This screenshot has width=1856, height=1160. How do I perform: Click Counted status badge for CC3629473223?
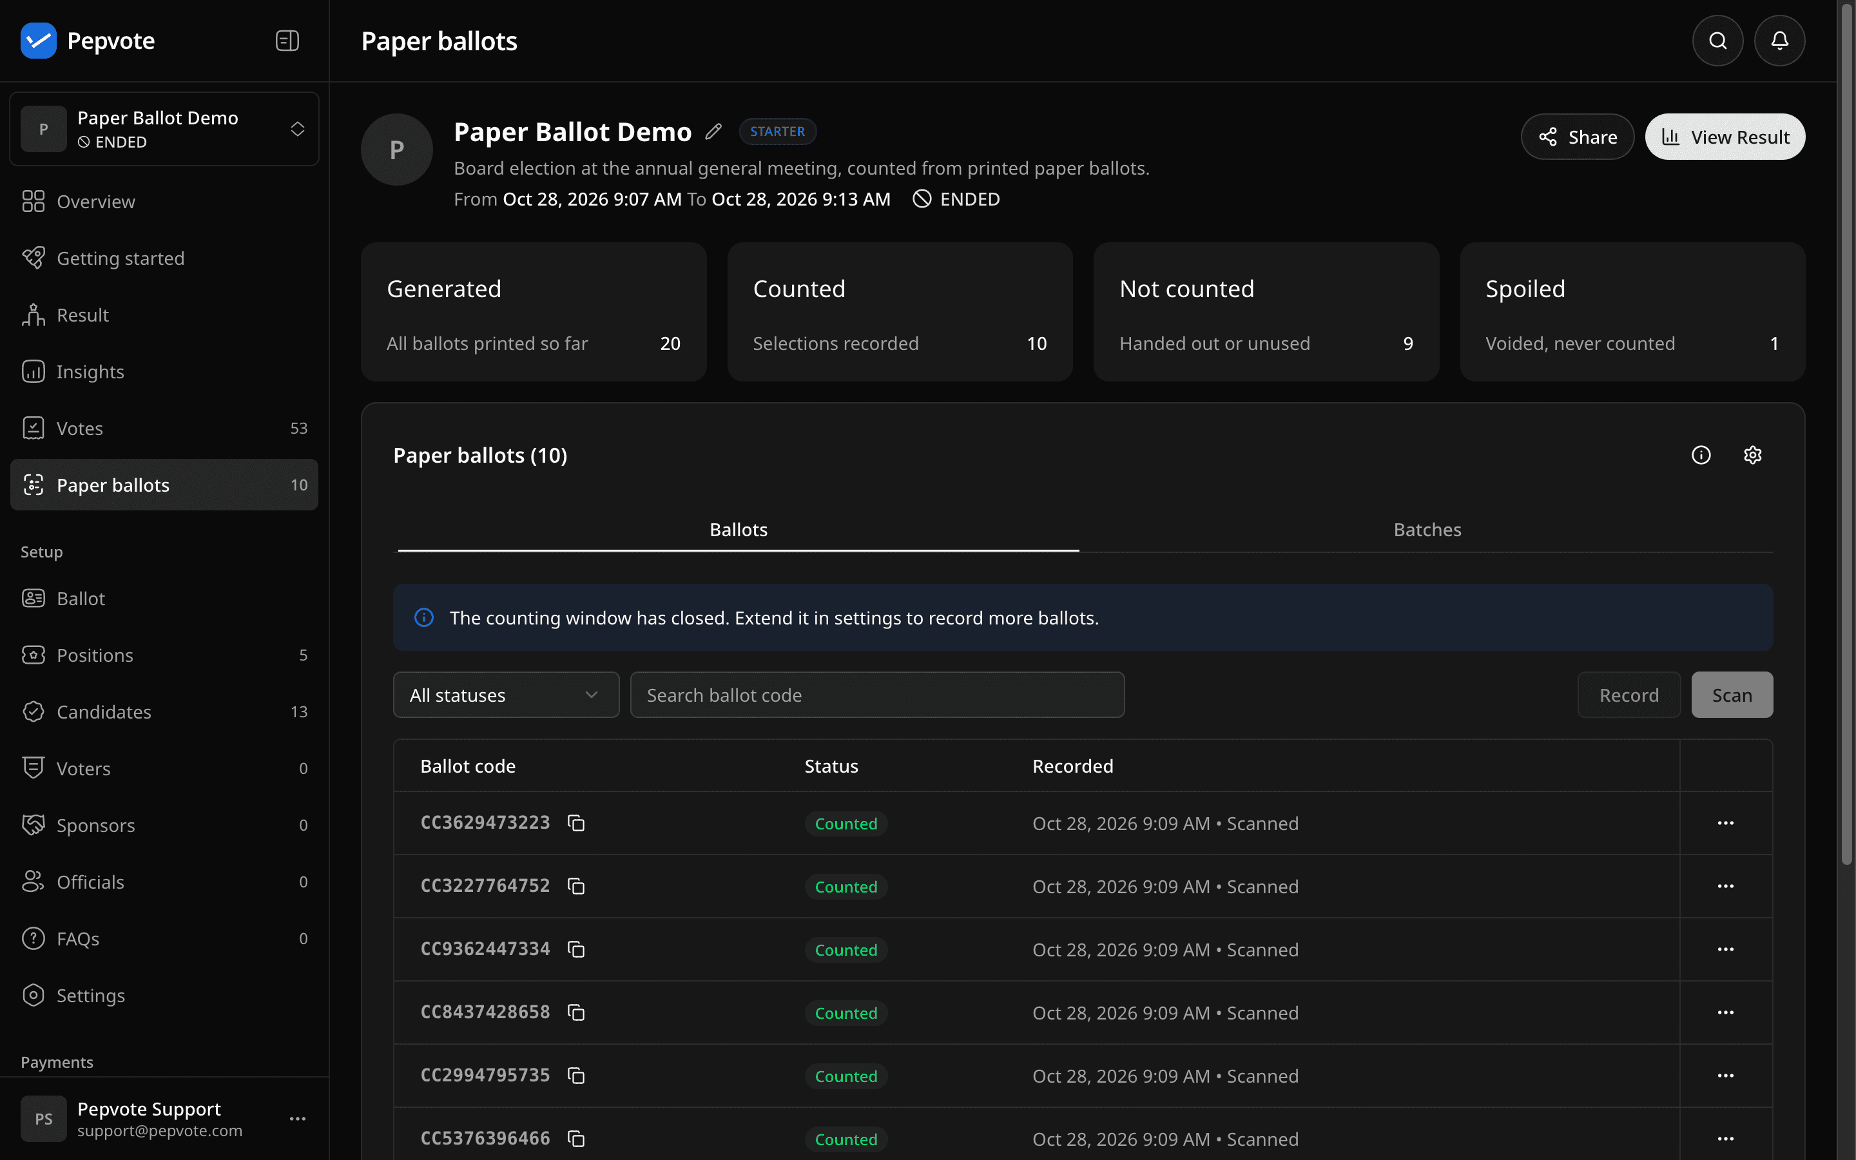(x=846, y=823)
